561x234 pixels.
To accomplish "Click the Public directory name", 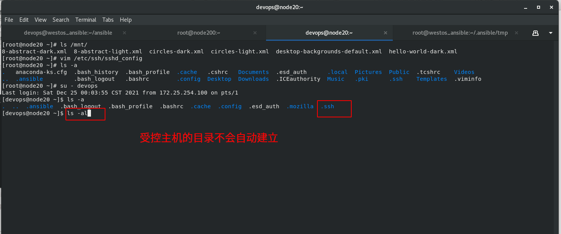I will point(399,72).
